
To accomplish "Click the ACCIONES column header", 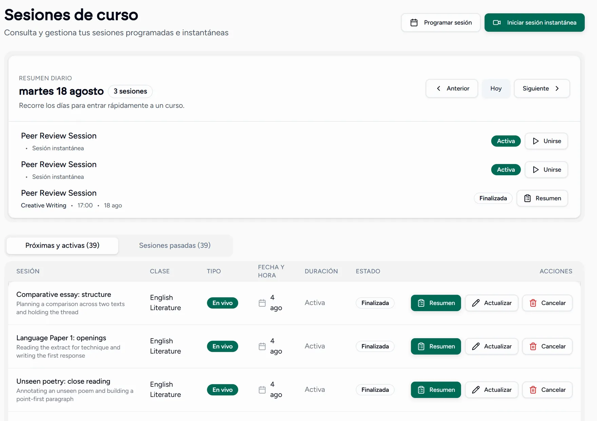I will [x=556, y=271].
